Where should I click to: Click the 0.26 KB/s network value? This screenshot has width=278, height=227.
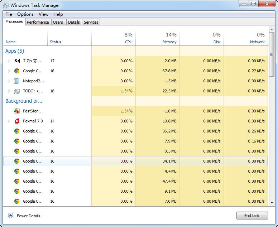pos(256,131)
